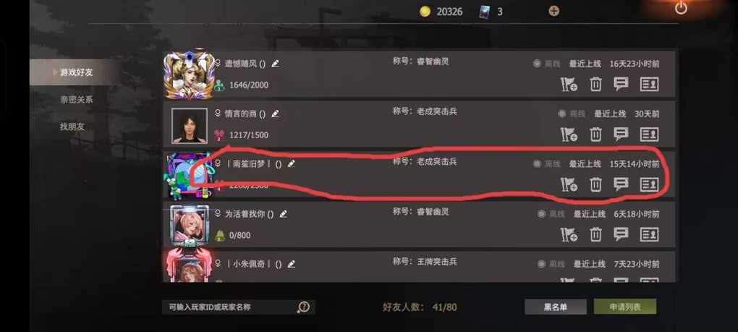The height and width of the screenshot is (332, 738).
Task: Open the 申请列表 request list
Action: (625, 307)
